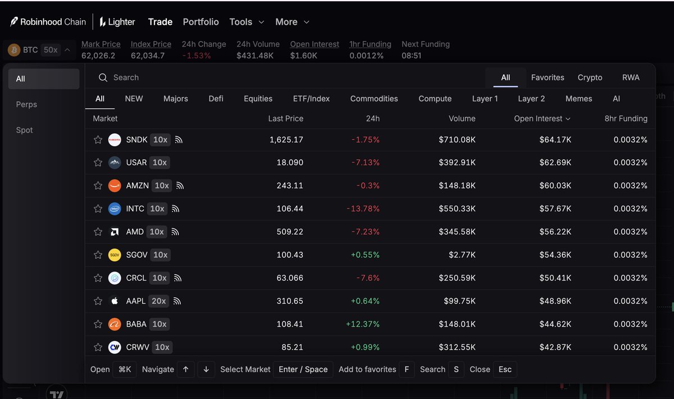This screenshot has height=399, width=674.
Task: Click the Lighter logo
Action: (117, 22)
